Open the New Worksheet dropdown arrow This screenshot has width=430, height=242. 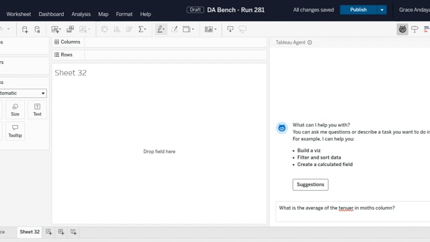[60, 29]
